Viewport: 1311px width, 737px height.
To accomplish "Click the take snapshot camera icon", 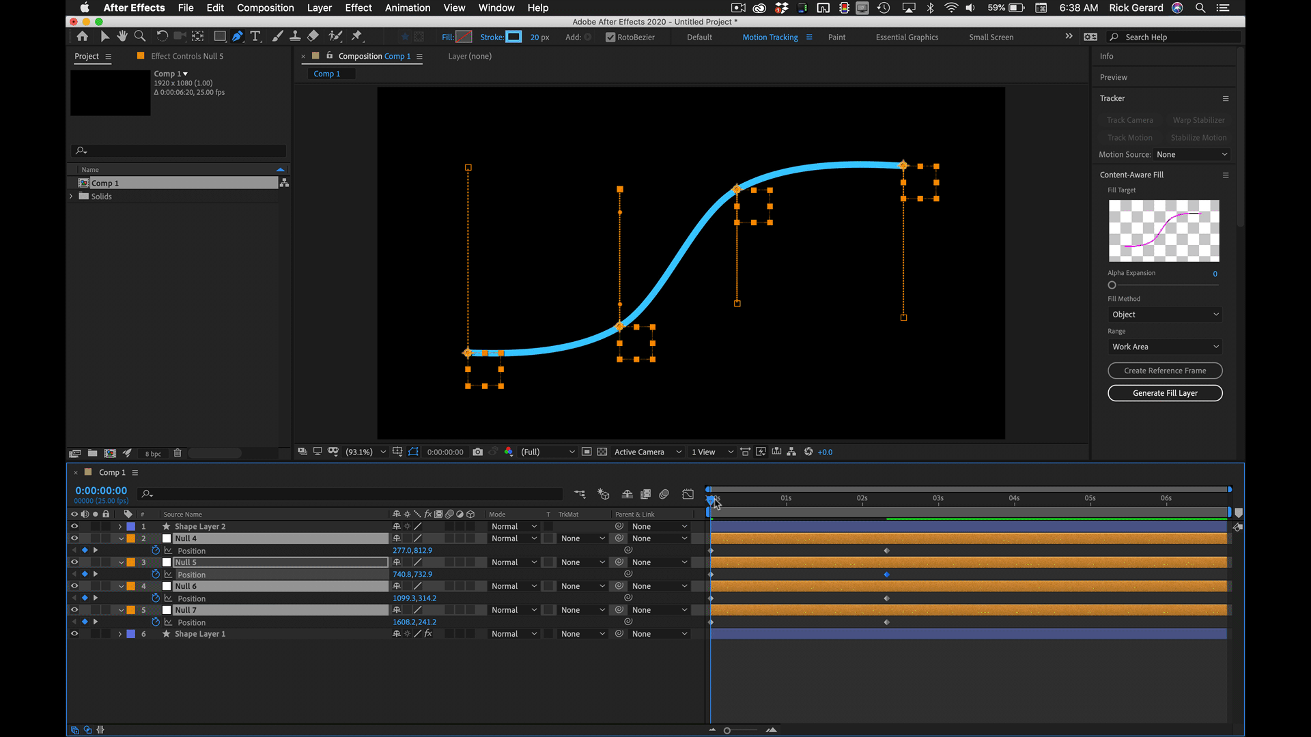I will [x=477, y=452].
